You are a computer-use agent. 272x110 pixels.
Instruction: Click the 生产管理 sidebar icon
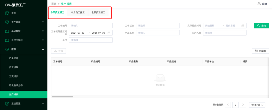pyautogui.click(x=7, y=22)
